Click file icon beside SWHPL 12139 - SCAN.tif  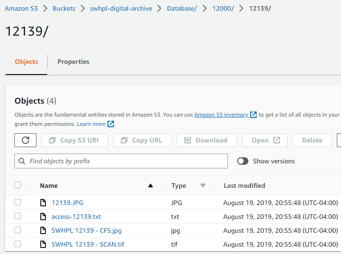tap(43, 244)
